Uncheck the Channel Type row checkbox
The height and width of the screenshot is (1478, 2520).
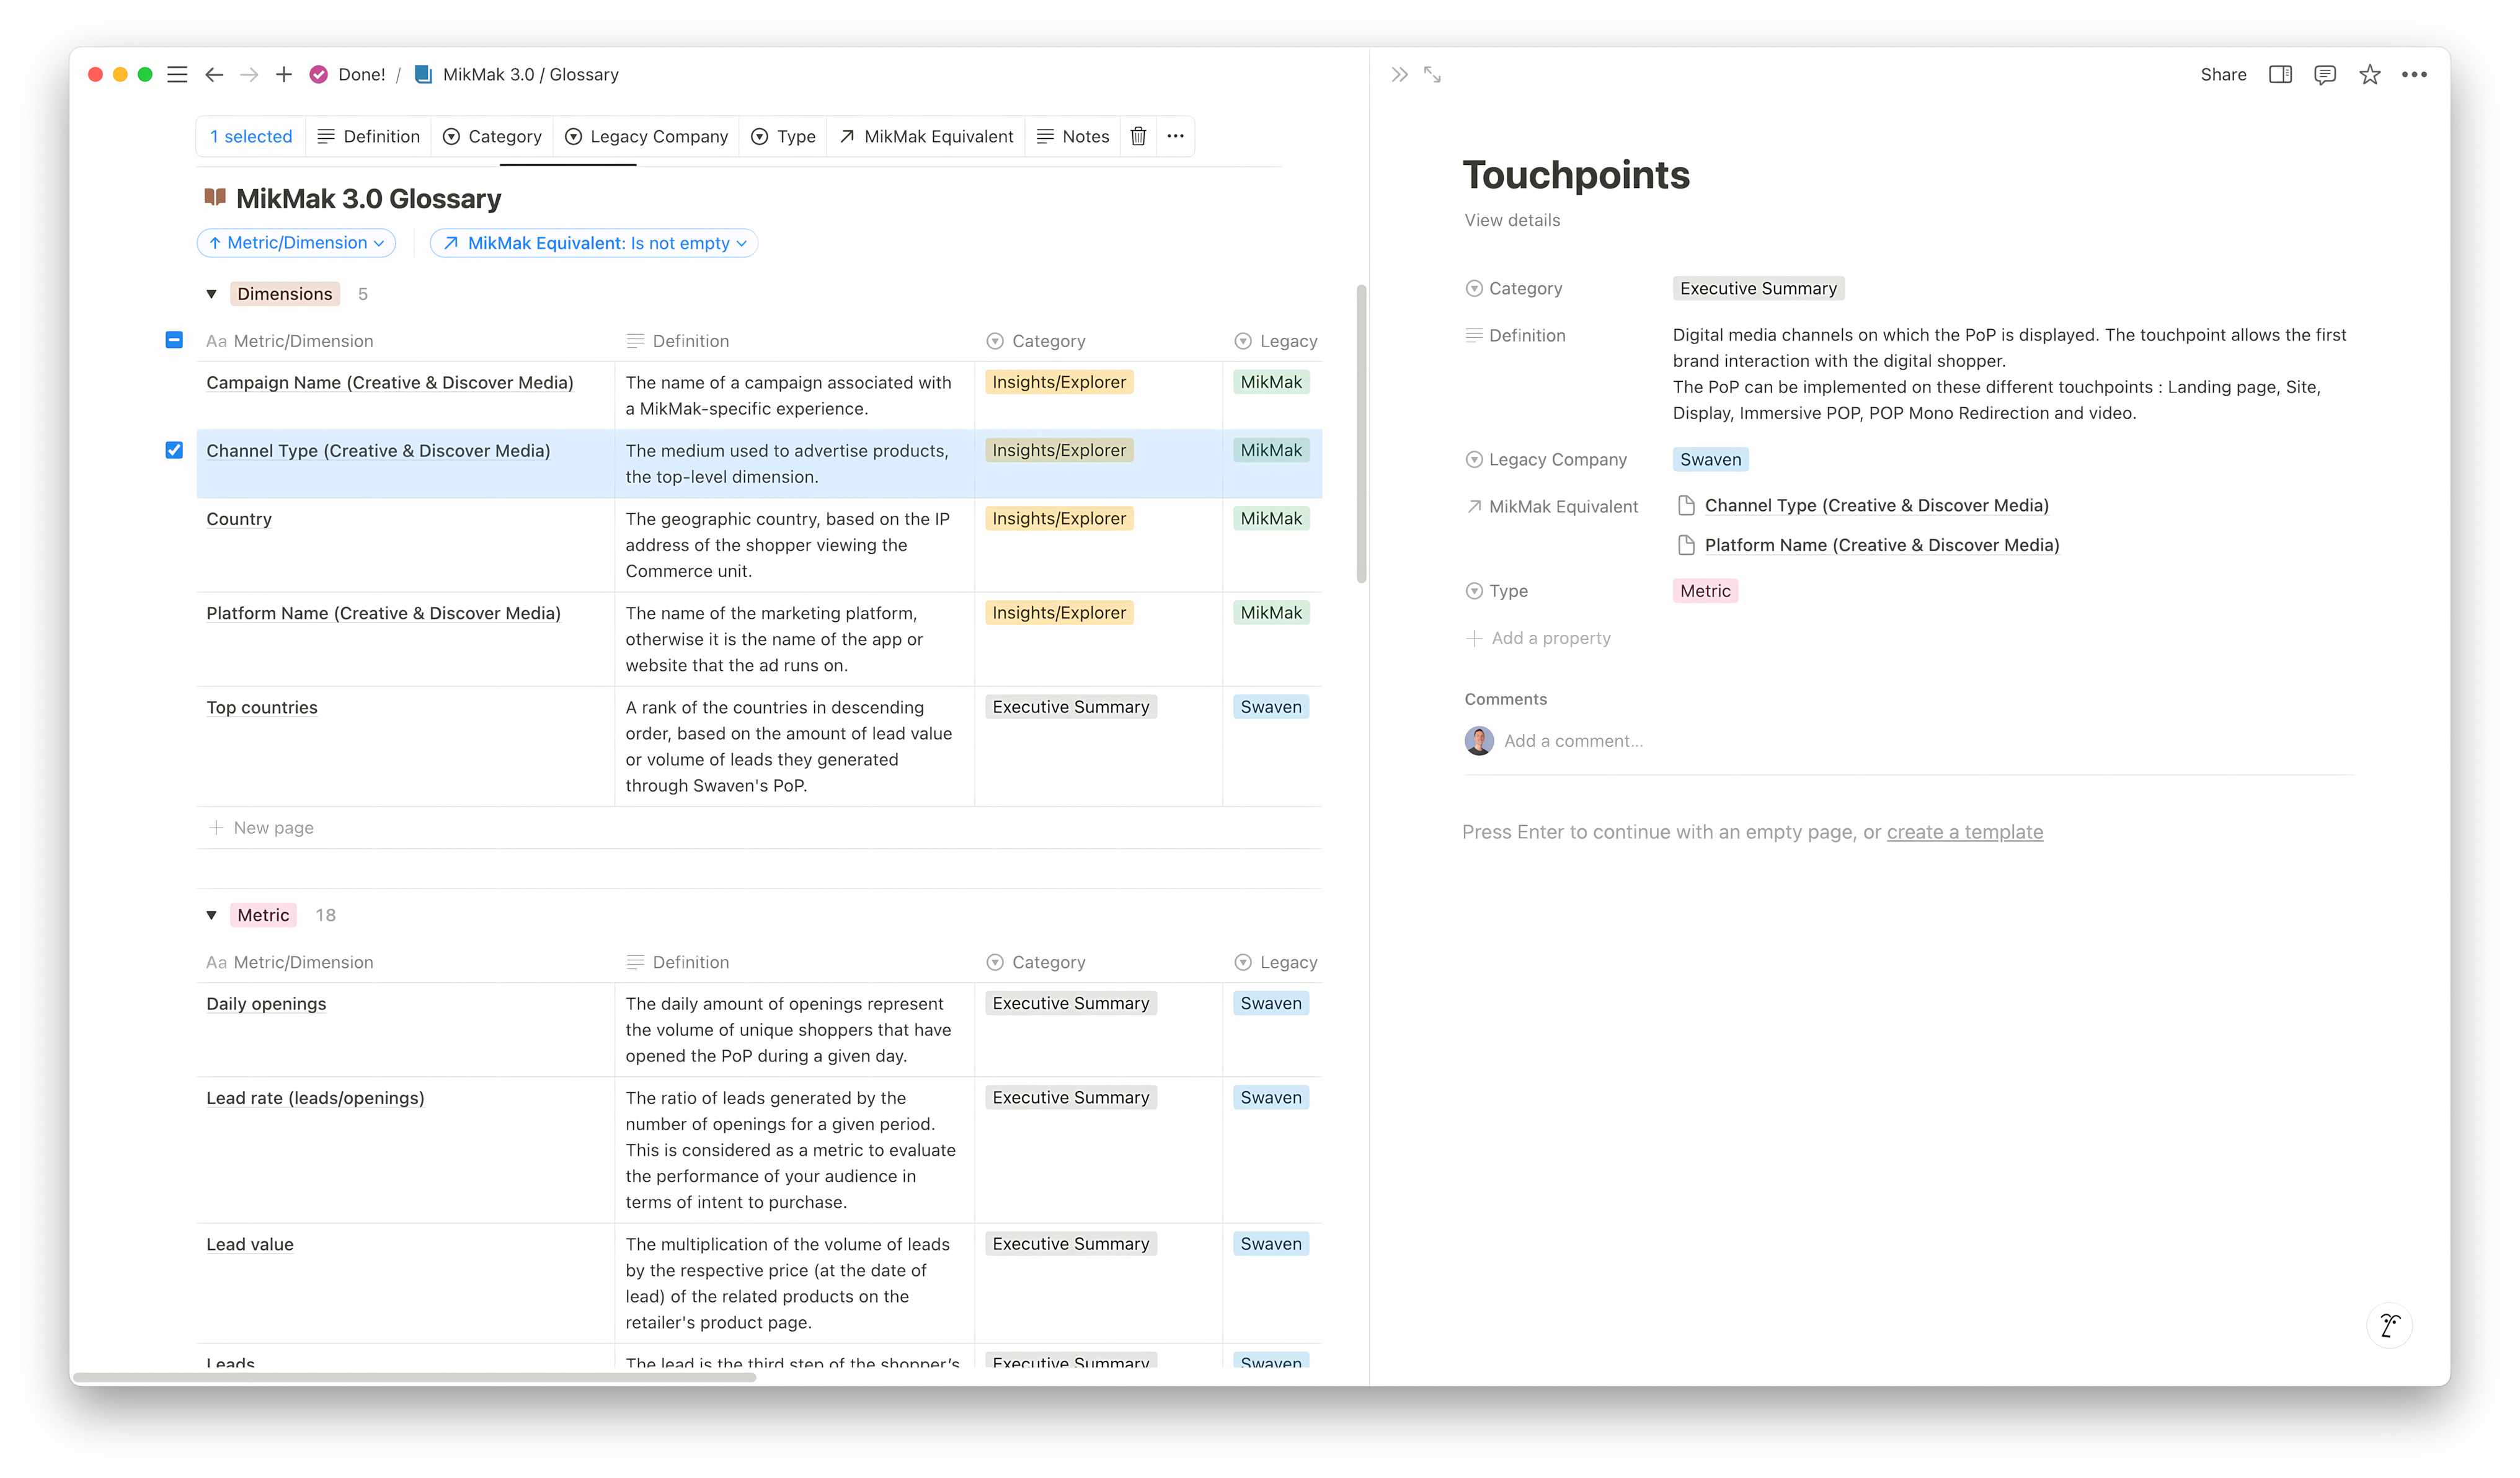click(x=174, y=450)
